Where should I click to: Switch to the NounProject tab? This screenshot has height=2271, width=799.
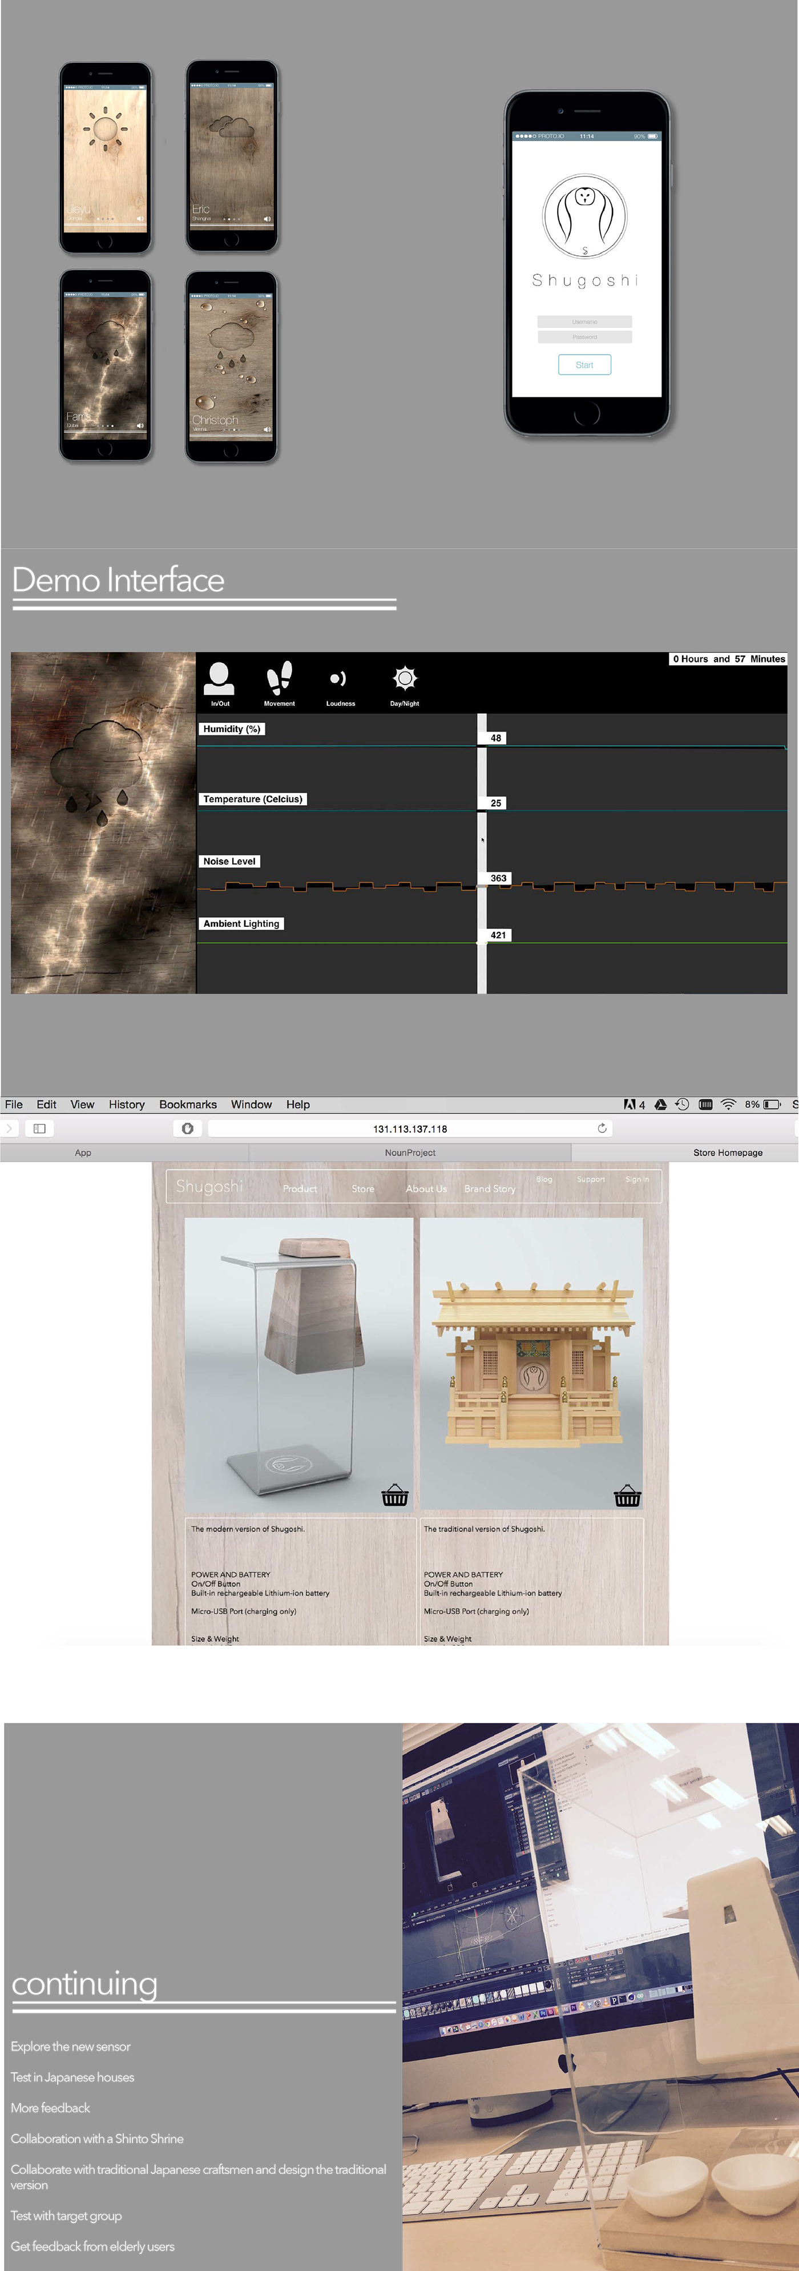click(x=410, y=1152)
